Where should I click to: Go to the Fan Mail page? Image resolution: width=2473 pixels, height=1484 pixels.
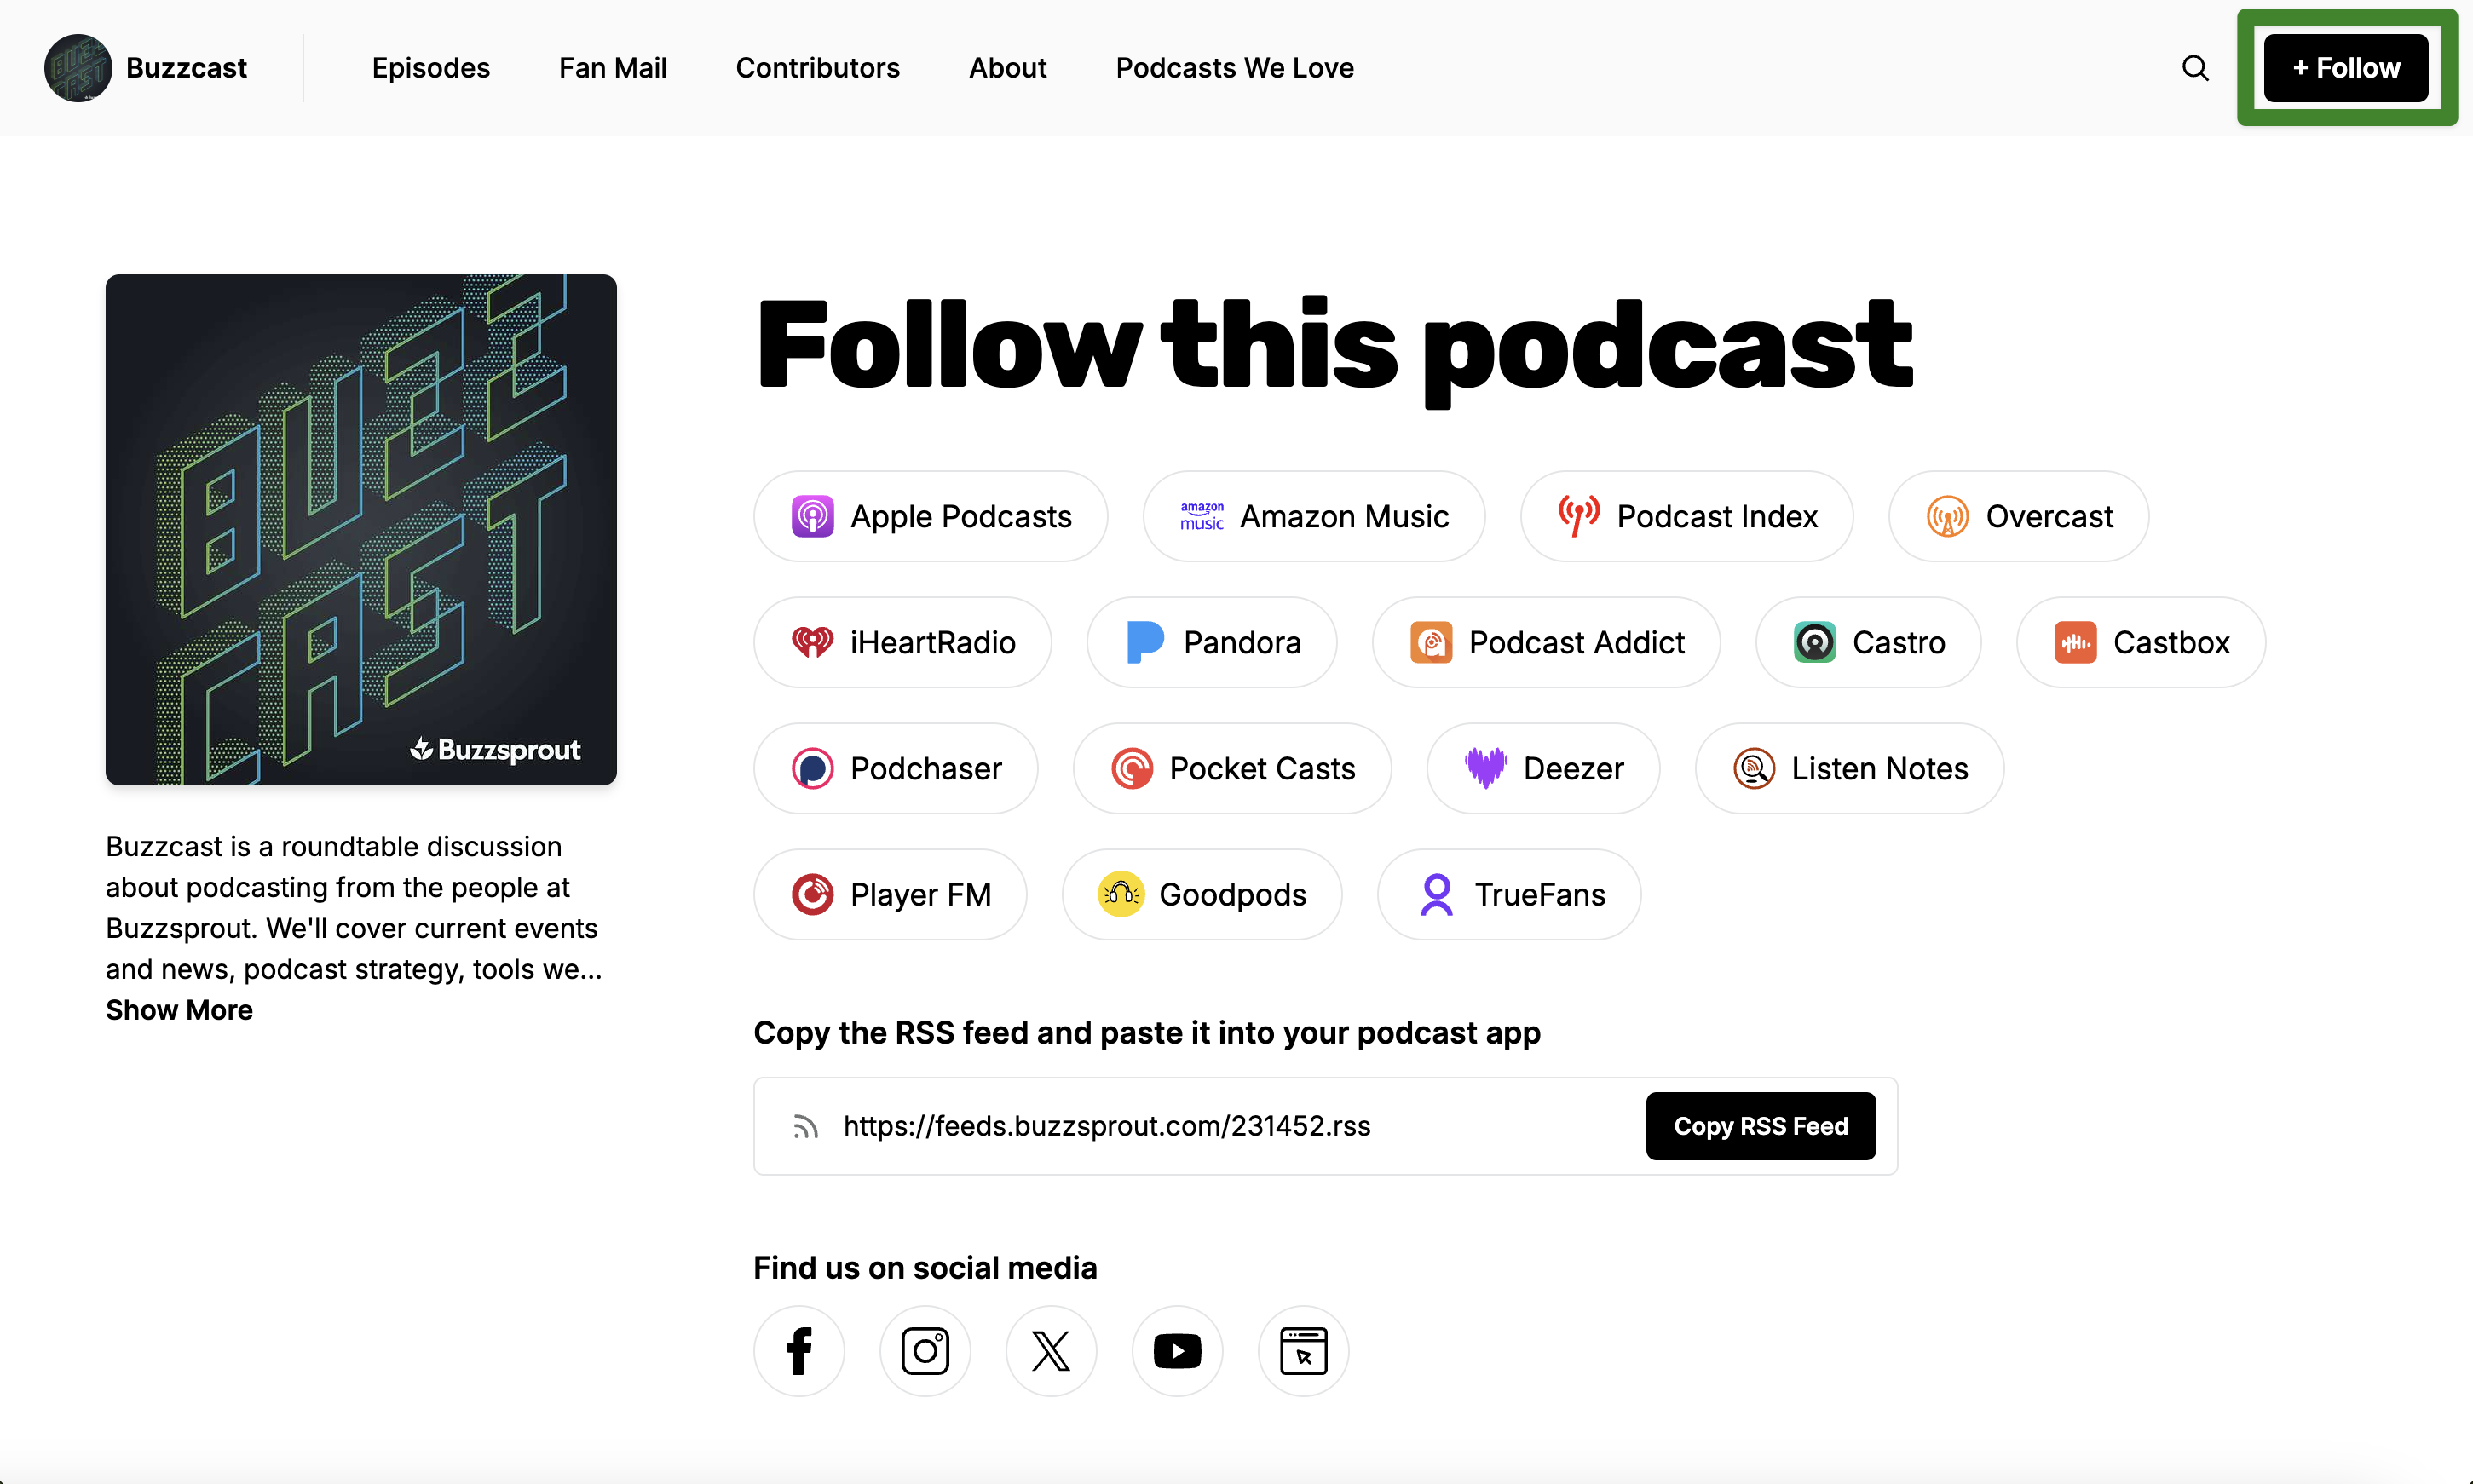613,68
